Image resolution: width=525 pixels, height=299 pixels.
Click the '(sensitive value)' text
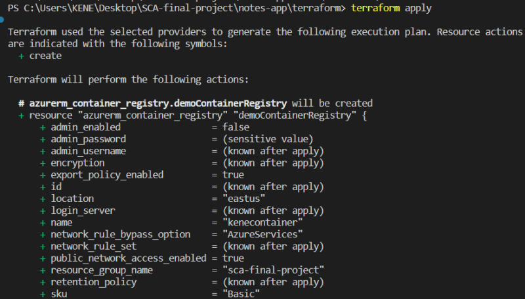[x=268, y=139]
